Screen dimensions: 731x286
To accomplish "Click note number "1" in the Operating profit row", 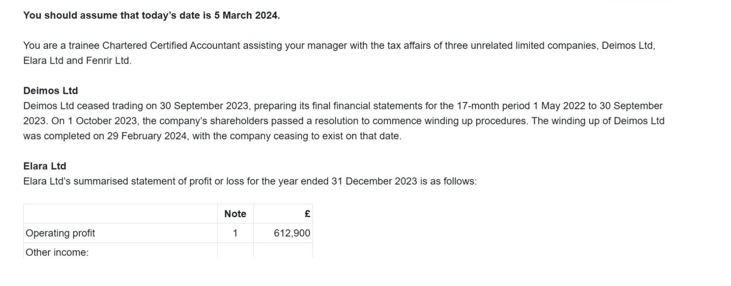I will tap(235, 233).
